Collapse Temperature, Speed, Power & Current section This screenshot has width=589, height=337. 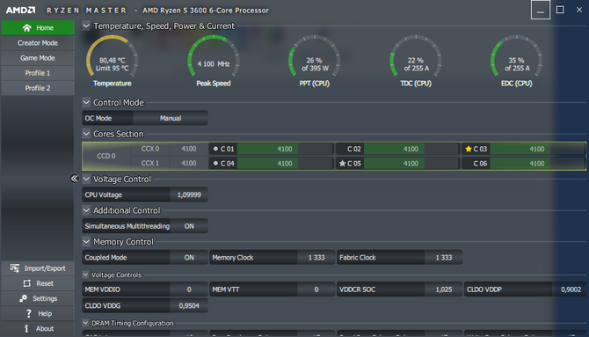coord(86,26)
